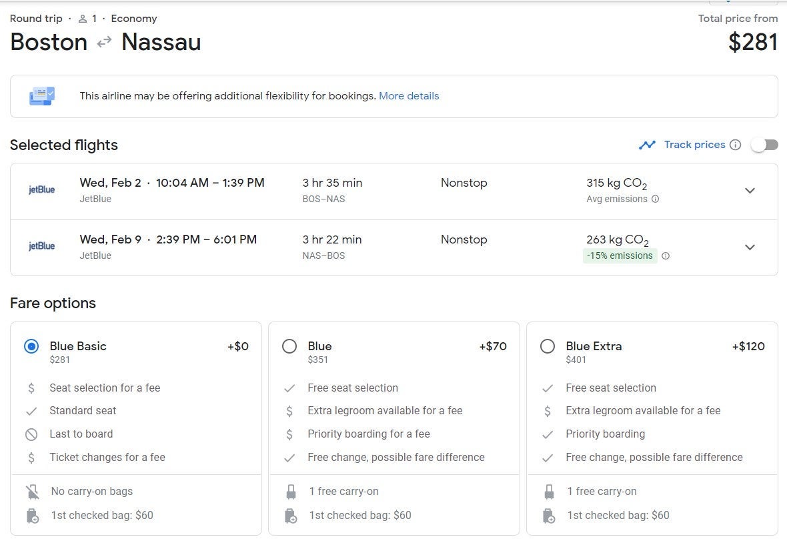This screenshot has height=543, width=787.
Task: Click the -15% emissions badge
Action: 620,255
